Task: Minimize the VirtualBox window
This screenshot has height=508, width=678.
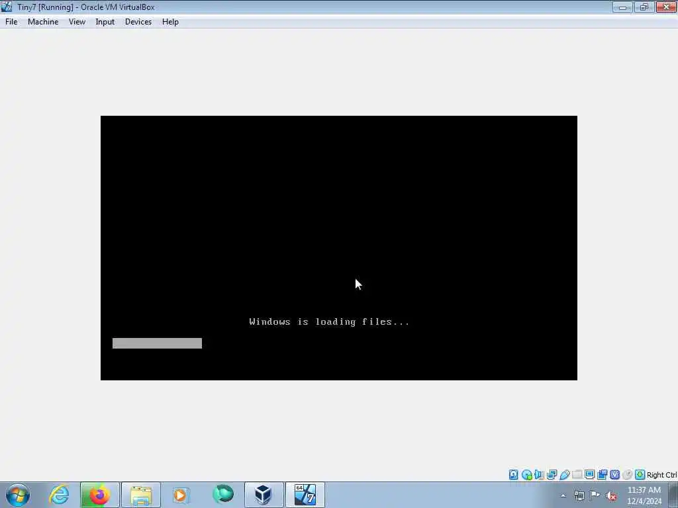Action: click(x=622, y=7)
